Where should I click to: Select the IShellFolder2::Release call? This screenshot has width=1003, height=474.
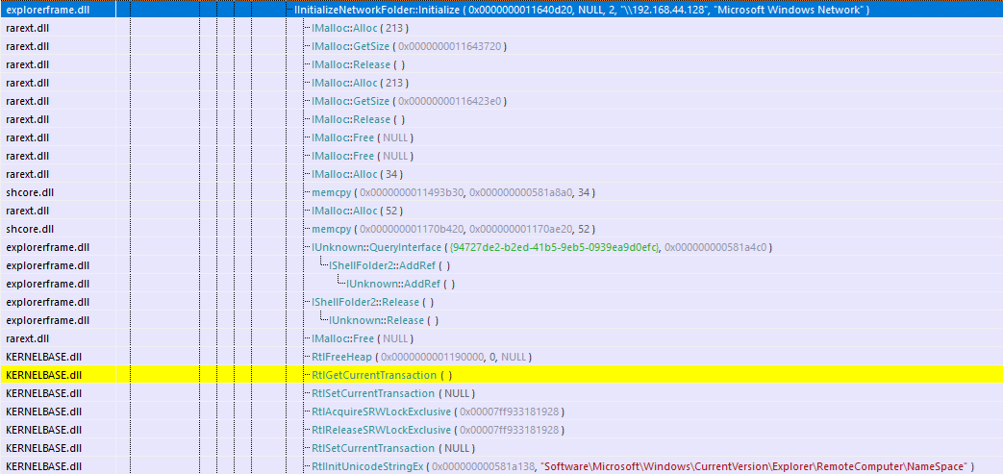point(372,301)
